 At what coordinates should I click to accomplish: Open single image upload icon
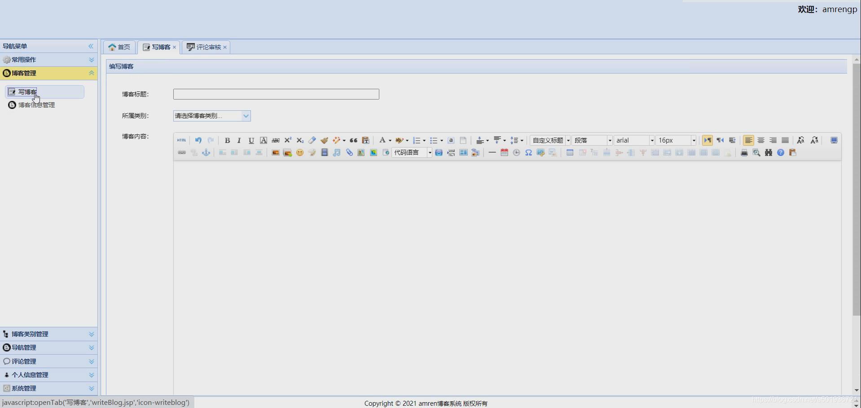pyautogui.click(x=276, y=153)
